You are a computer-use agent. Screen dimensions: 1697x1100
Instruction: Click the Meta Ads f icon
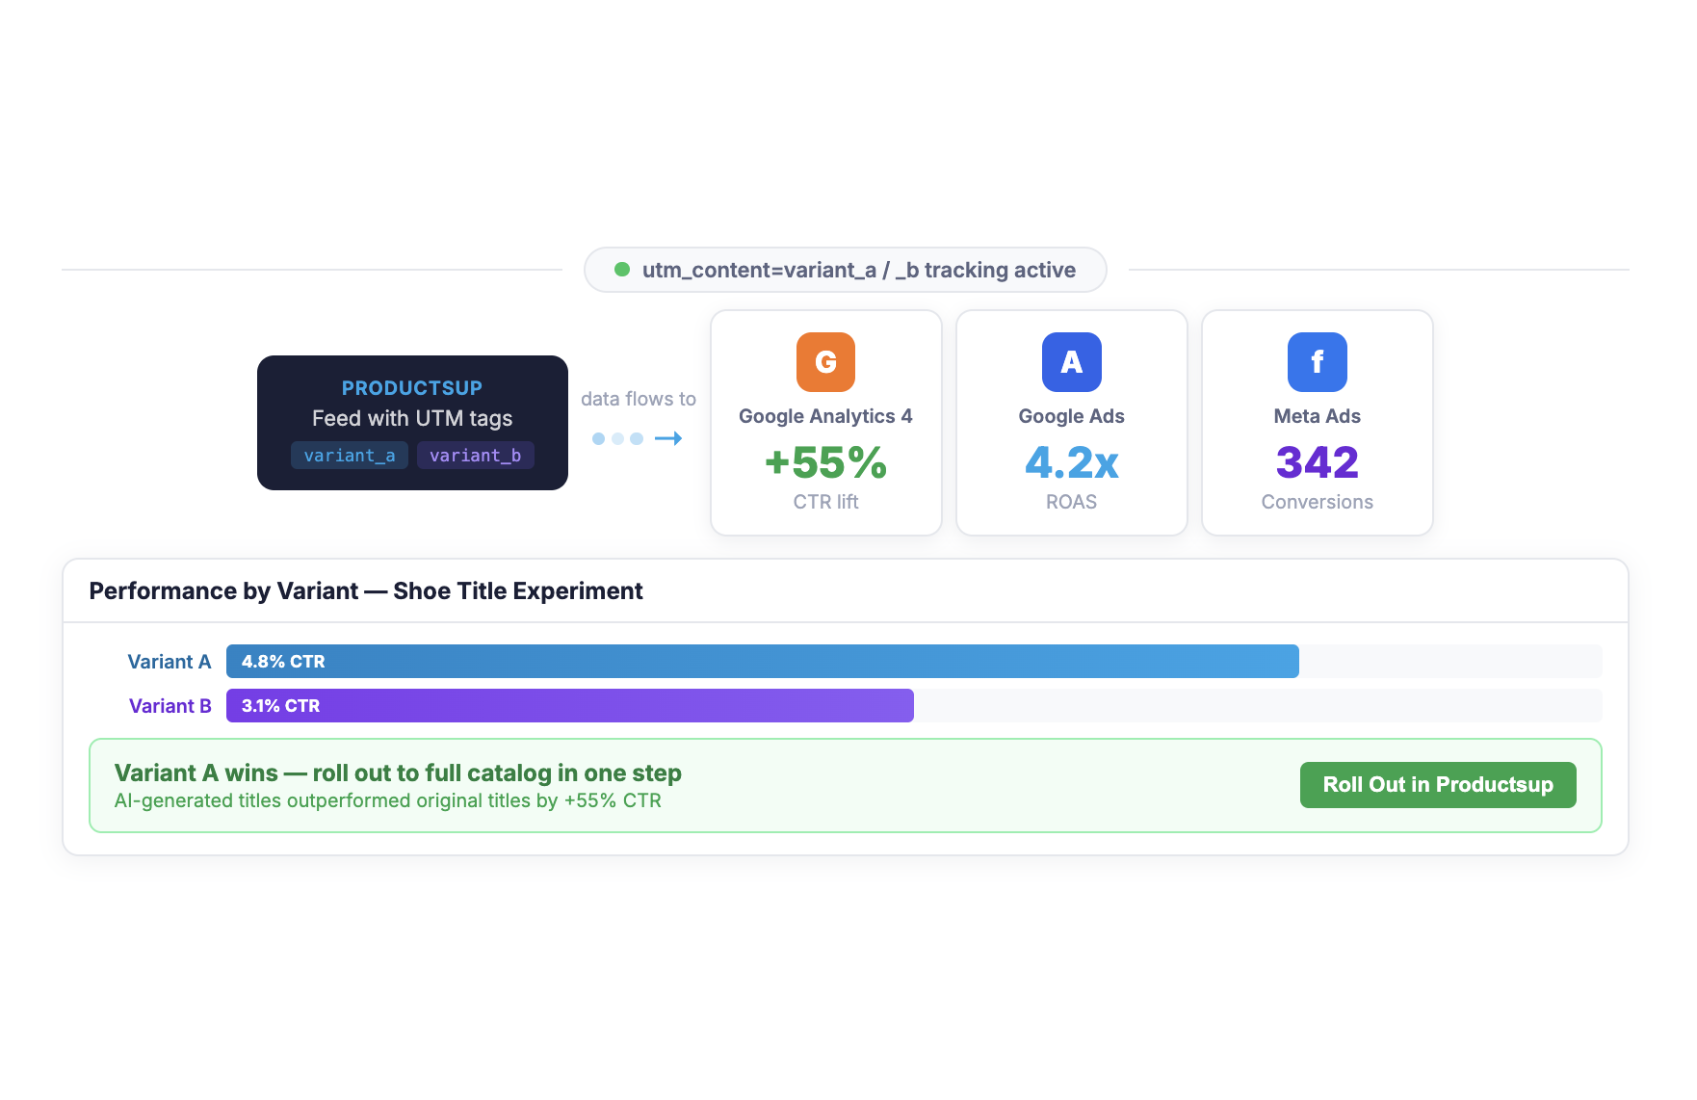(1317, 362)
